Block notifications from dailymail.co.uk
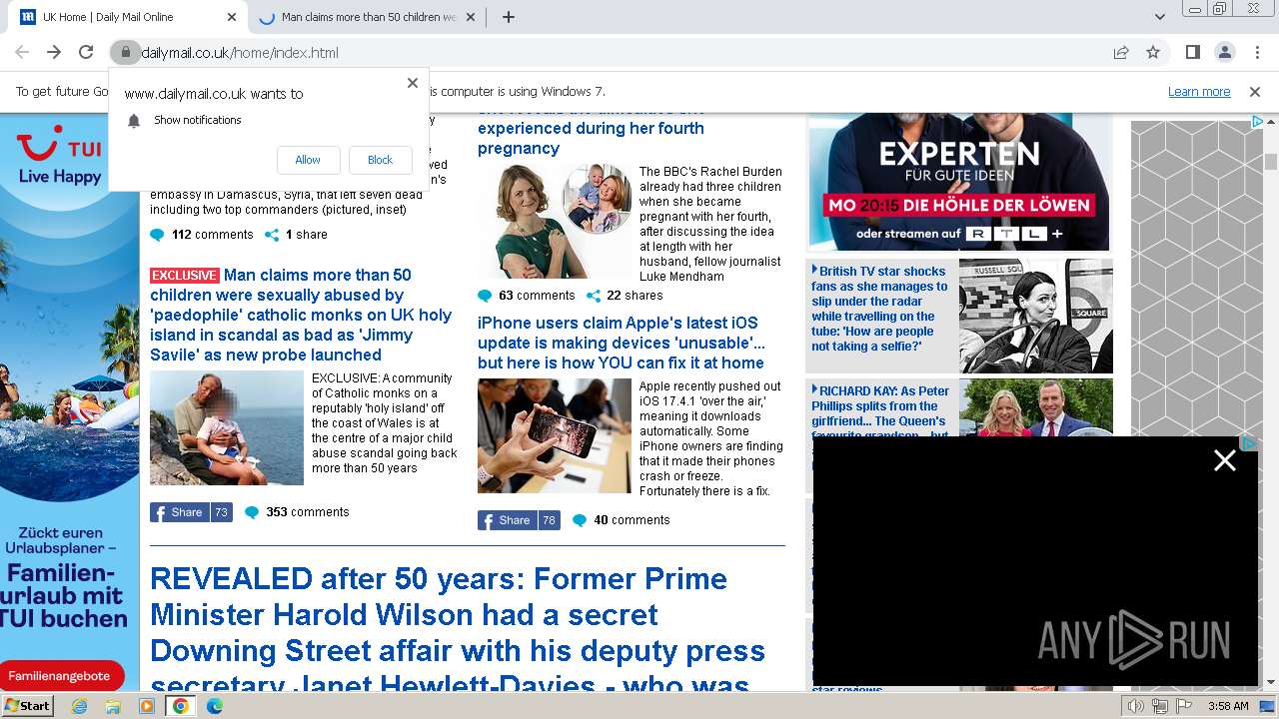The height and width of the screenshot is (719, 1279). tap(381, 160)
